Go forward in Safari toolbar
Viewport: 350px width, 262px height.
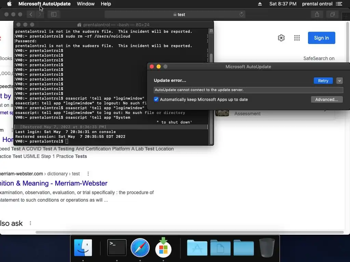coord(40,14)
